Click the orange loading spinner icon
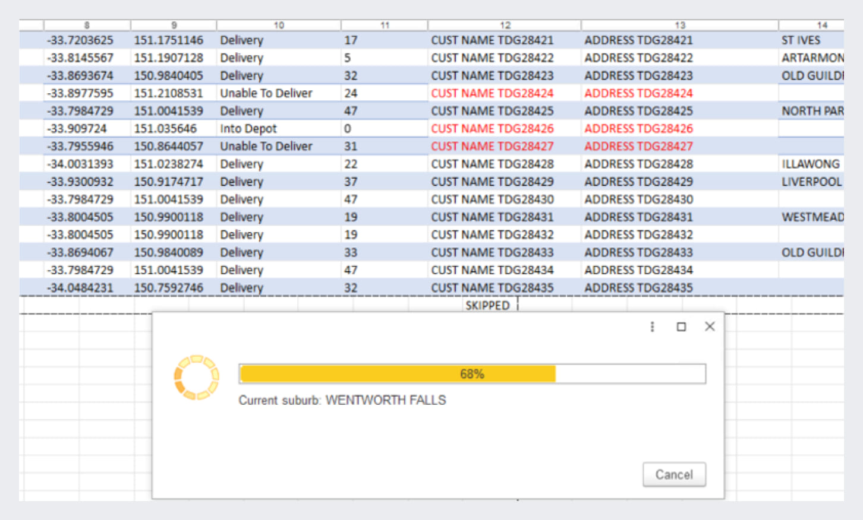Viewport: 863px width, 520px height. [196, 378]
